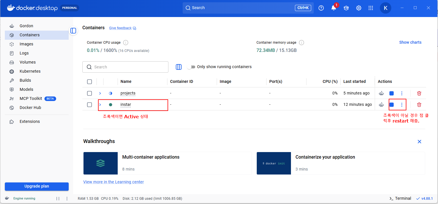438x204 pixels.
Task: Open the more actions menu for instar
Action: click(x=402, y=105)
